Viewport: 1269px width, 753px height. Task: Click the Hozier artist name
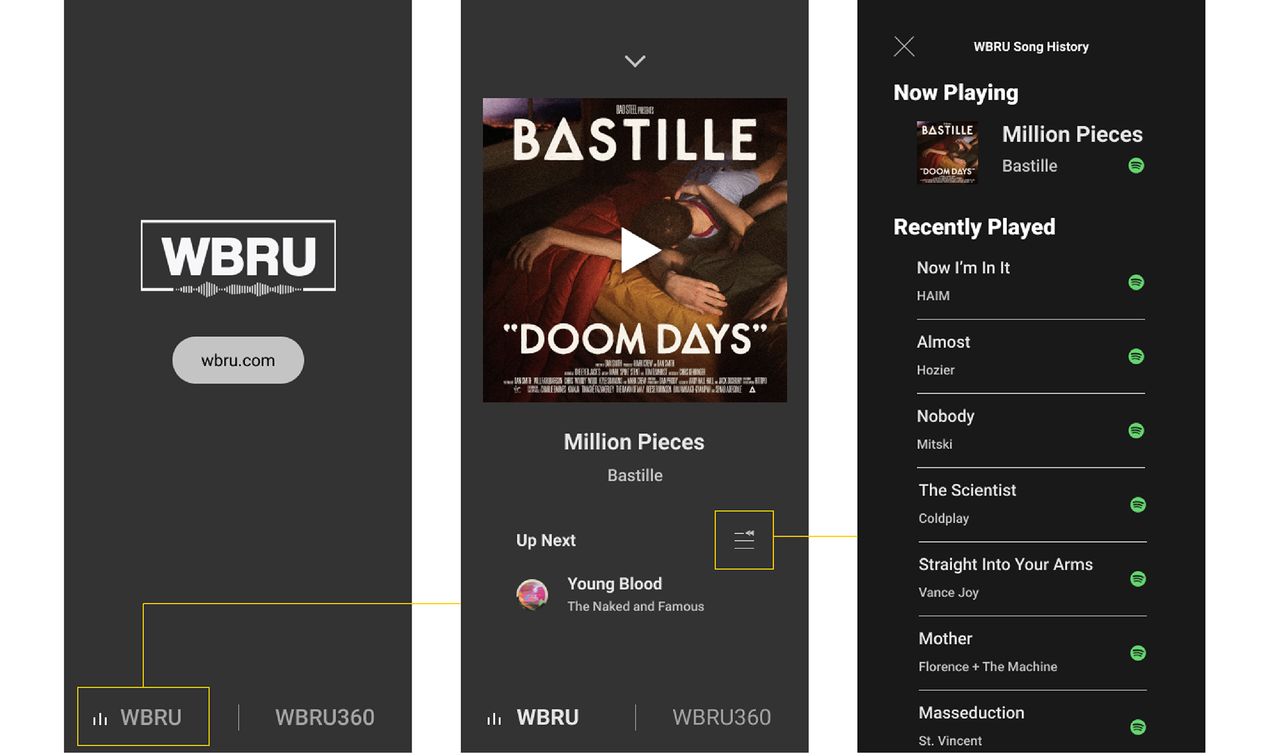(935, 370)
